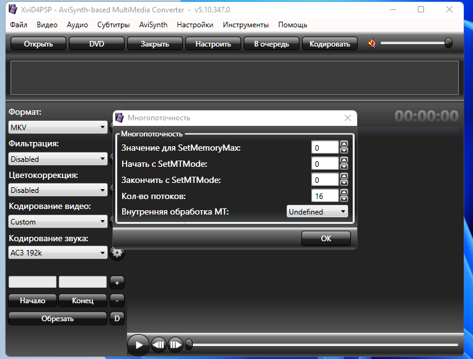Step forward one frame in the player
The width and height of the screenshot is (473, 359).
(175, 344)
